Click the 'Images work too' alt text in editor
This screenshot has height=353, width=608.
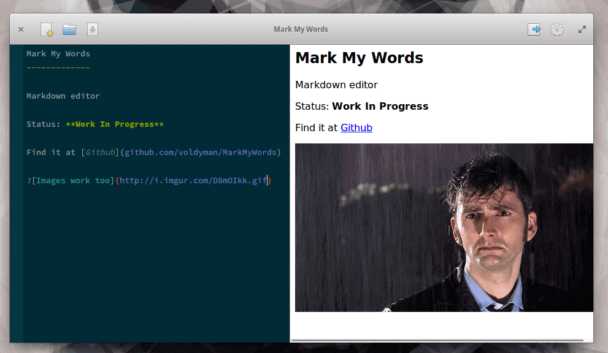pyautogui.click(x=73, y=181)
